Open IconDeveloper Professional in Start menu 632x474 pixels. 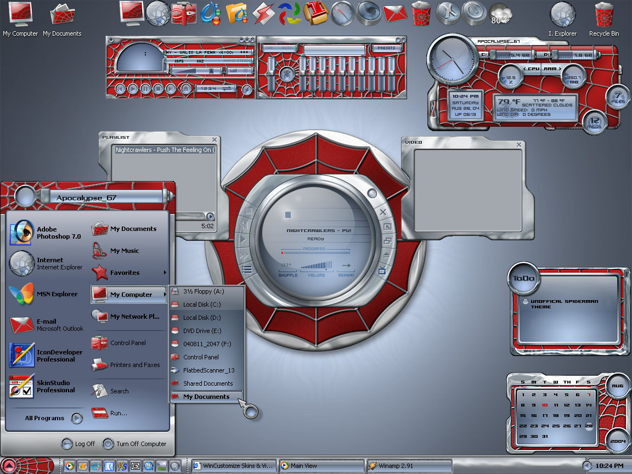(x=46, y=356)
